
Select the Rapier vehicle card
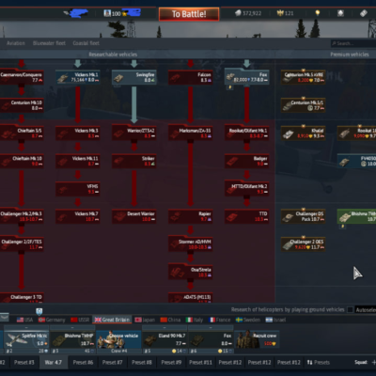point(191,216)
